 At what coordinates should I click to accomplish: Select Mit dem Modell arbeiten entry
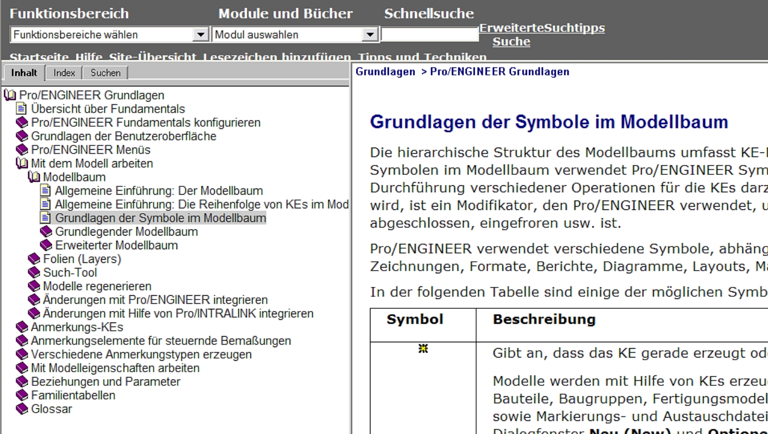[x=92, y=163]
